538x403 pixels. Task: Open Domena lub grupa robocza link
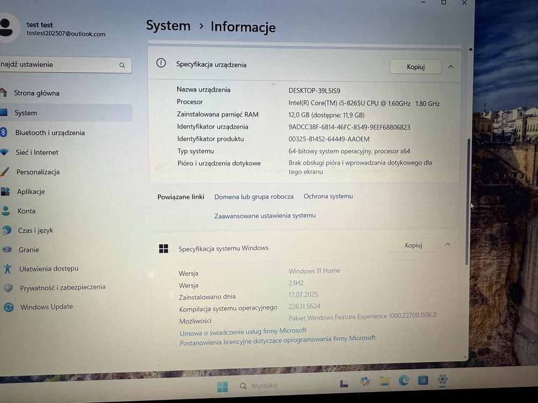click(254, 197)
